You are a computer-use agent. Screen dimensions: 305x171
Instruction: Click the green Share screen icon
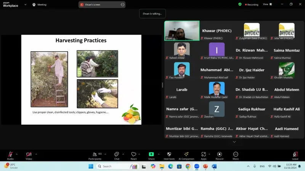click(151, 155)
